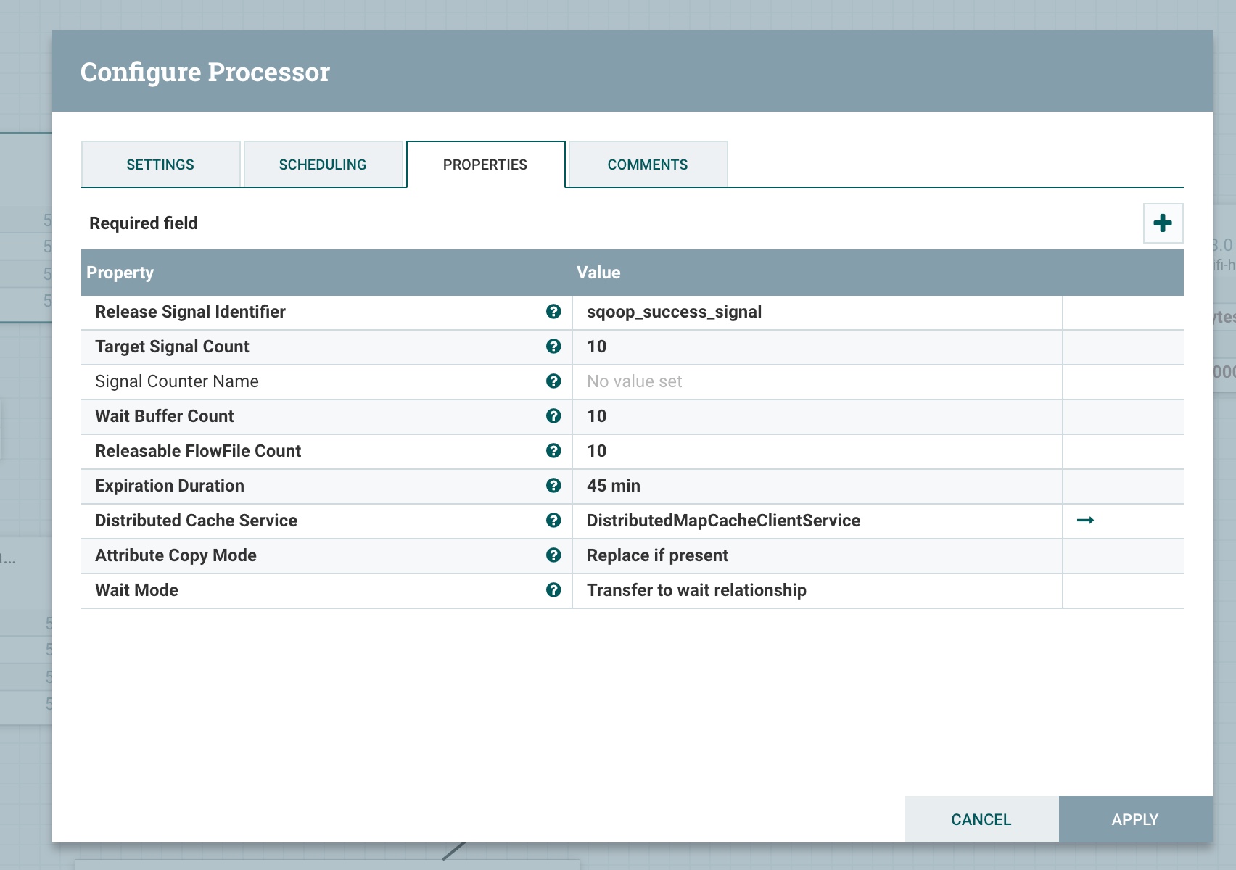Open help for Signal Counter Name
The width and height of the screenshot is (1236, 870).
[x=554, y=381]
